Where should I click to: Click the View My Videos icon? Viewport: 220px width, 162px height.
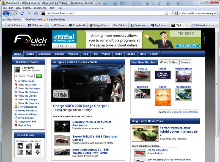tap(16, 96)
